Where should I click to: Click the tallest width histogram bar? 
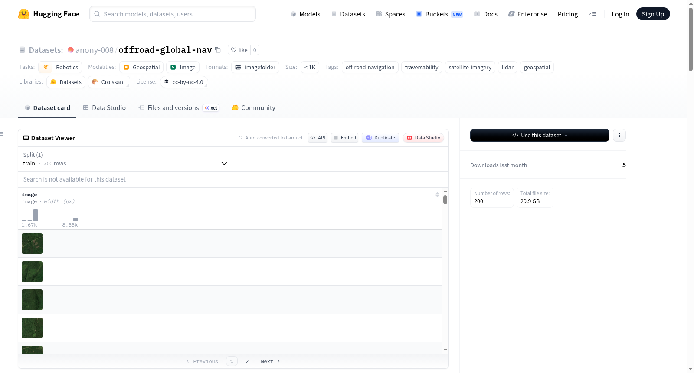[36, 215]
